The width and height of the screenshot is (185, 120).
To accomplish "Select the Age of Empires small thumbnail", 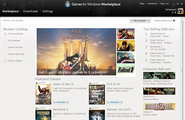I will click(126, 34).
